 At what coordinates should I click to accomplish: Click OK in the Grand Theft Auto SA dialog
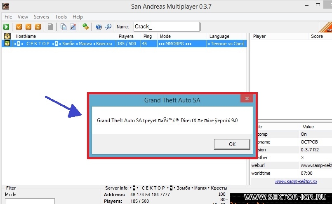[232, 144]
